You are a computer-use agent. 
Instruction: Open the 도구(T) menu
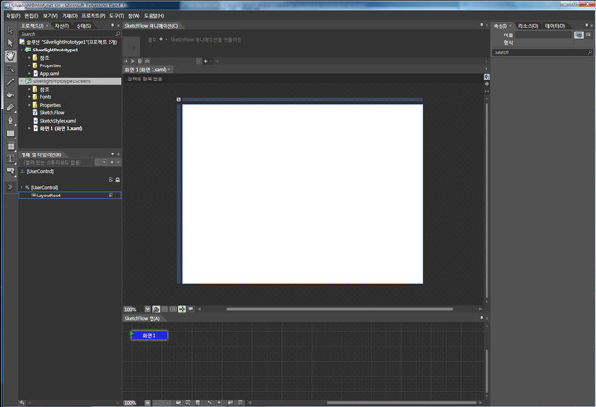[116, 16]
